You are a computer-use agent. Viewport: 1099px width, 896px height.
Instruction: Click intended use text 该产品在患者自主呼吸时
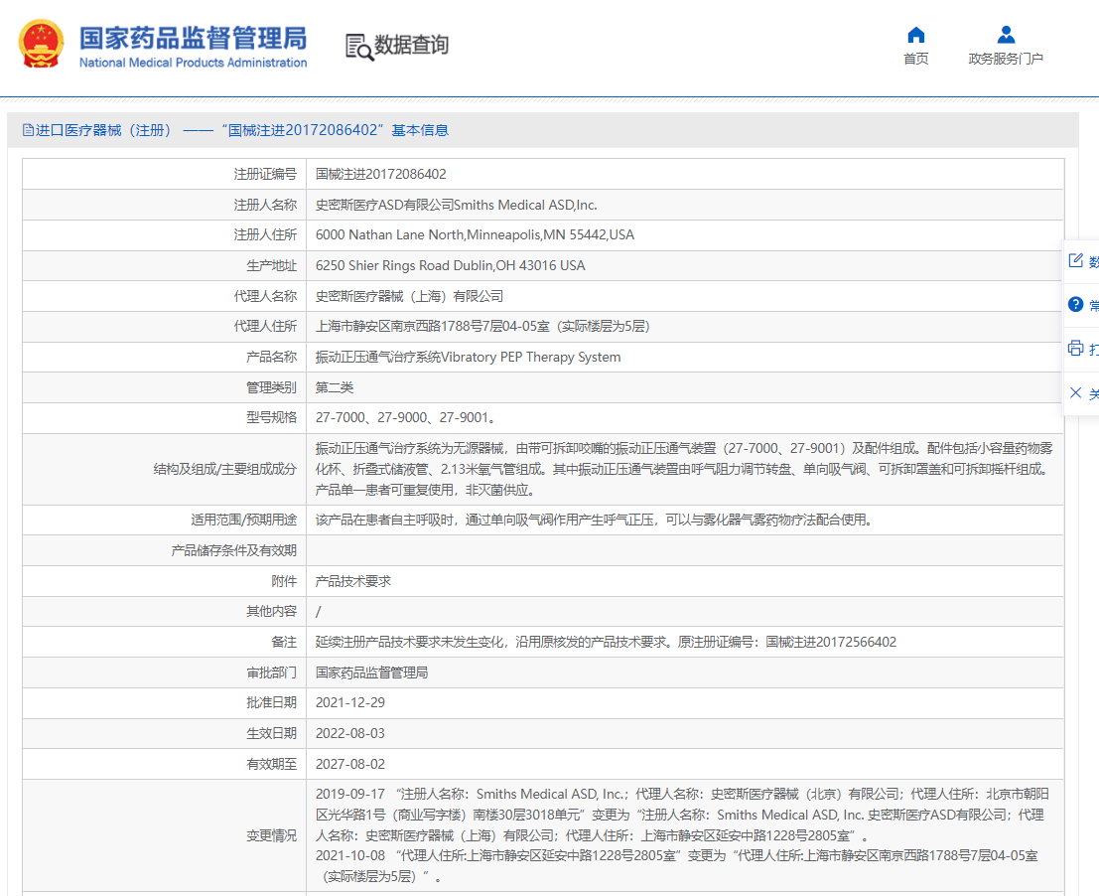pyautogui.click(x=595, y=521)
